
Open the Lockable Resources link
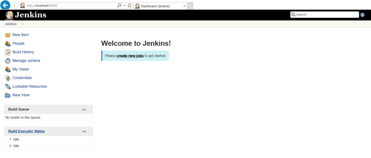30,87
